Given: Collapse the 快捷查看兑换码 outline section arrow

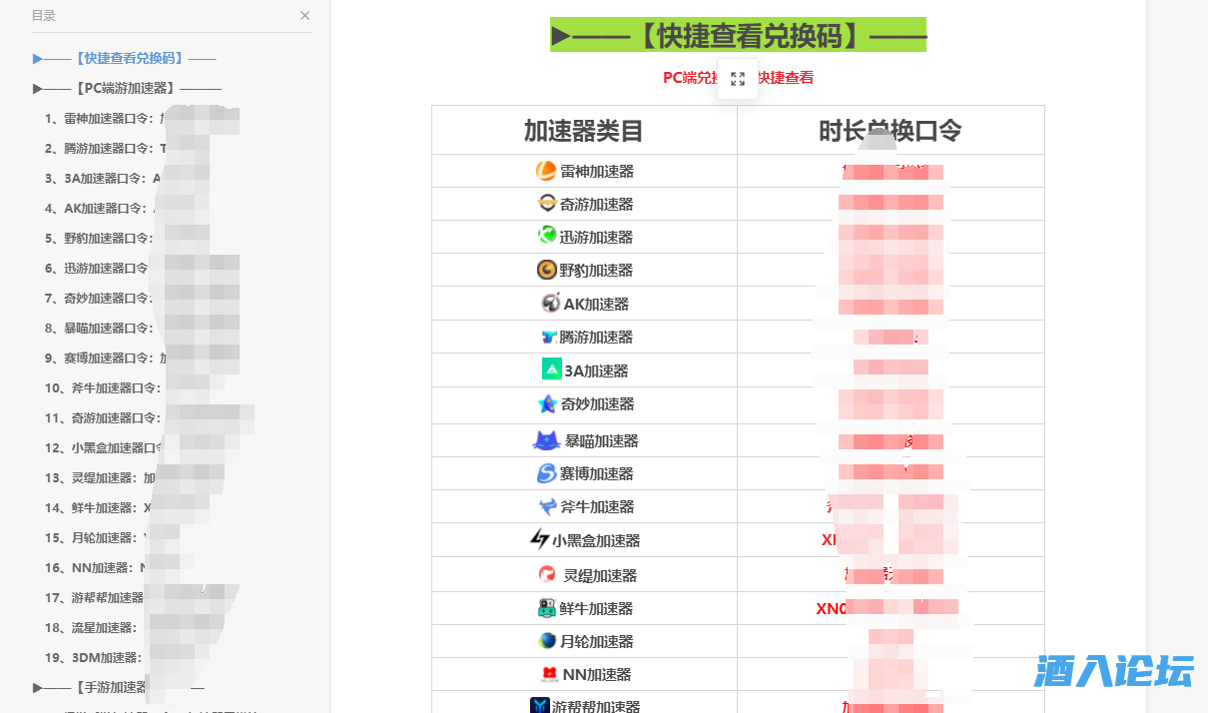Looking at the screenshot, I should tap(37, 58).
